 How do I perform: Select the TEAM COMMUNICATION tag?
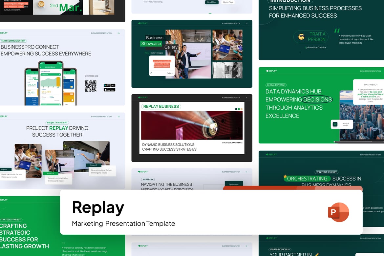13,41
